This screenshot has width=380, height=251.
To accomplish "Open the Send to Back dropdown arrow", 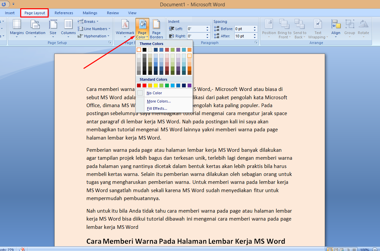I will pyautogui.click(x=304, y=37).
